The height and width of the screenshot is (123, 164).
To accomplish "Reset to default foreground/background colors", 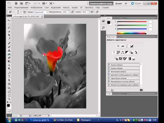I will pos(8,102).
